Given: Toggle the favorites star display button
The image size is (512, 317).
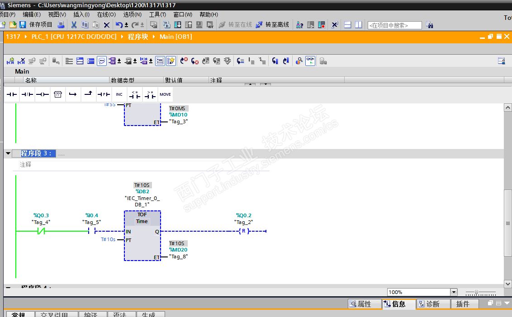Looking at the screenshot, I should pyautogui.click(x=171, y=61).
